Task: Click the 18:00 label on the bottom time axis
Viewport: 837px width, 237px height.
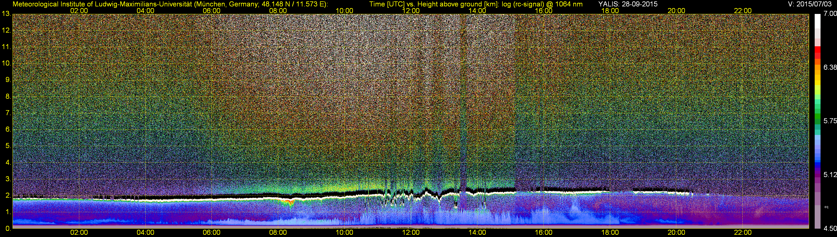Action: pyautogui.click(x=610, y=233)
